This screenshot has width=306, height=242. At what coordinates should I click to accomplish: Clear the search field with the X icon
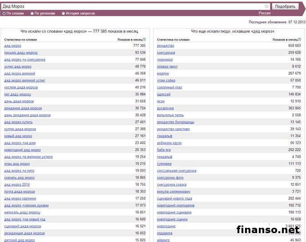(x=267, y=7)
